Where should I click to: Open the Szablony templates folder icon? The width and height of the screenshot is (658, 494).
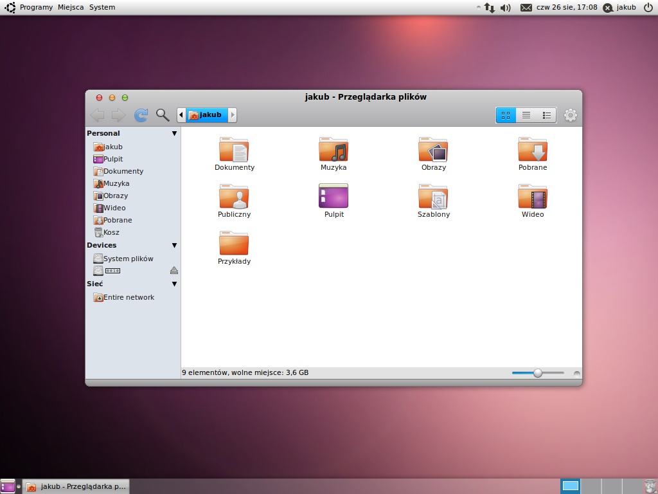[x=433, y=197]
